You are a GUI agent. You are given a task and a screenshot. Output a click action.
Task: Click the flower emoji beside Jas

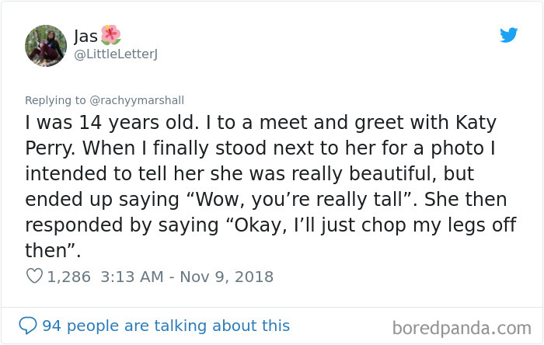tap(111, 35)
